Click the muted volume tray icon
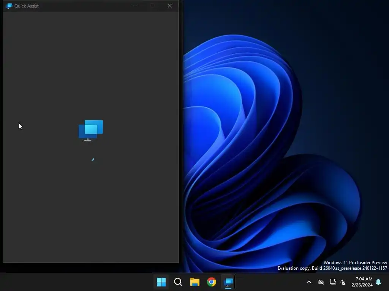The width and height of the screenshot is (389, 291). (343, 282)
